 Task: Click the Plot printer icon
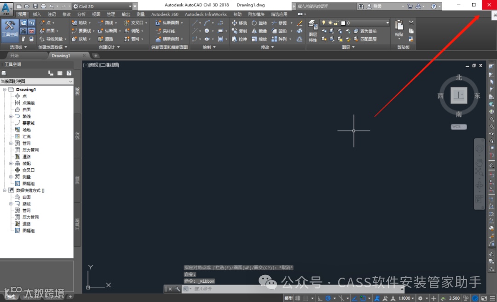(x=43, y=6)
